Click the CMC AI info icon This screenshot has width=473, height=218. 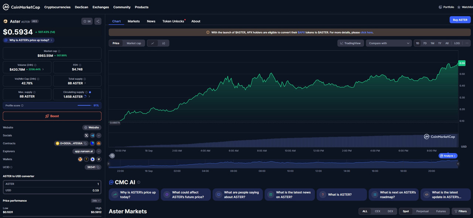point(139,182)
